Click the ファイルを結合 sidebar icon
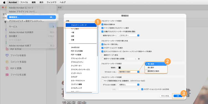 click(7, 55)
